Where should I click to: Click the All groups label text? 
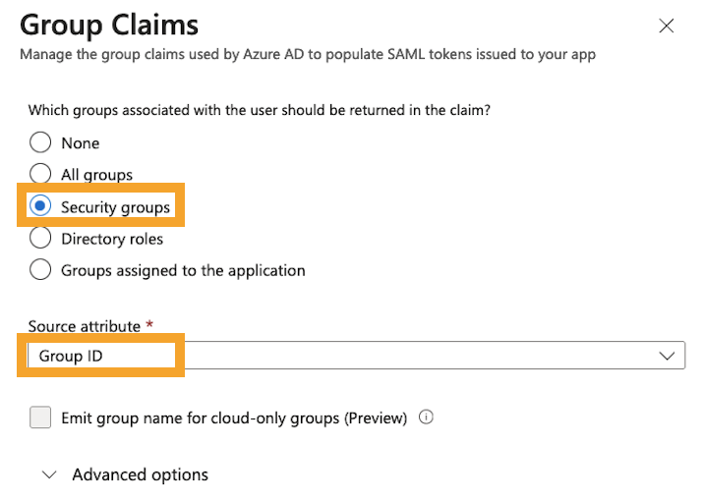[97, 175]
